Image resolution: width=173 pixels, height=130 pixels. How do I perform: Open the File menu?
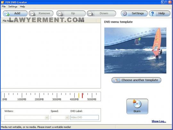(4, 6)
